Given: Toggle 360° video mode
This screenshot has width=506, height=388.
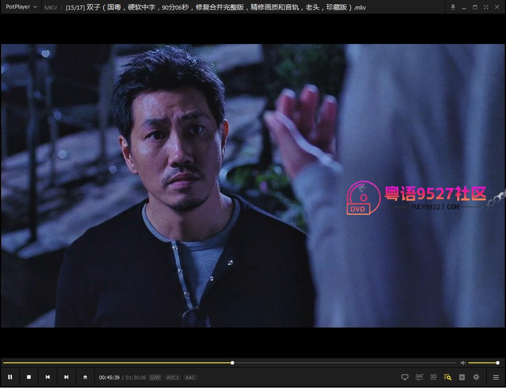Looking at the screenshot, I should click(419, 377).
